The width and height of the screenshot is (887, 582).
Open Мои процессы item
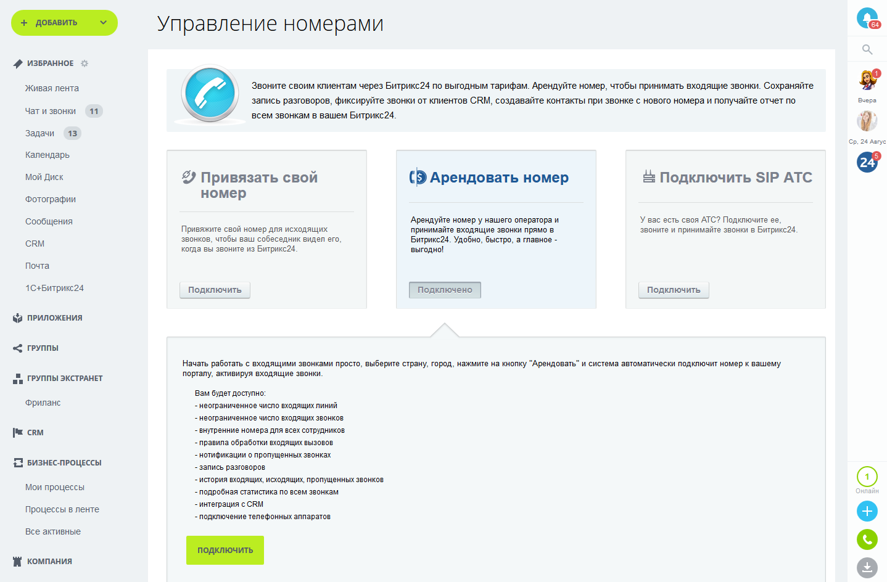[x=55, y=487]
